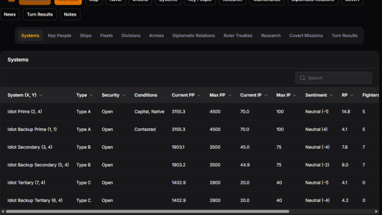This screenshot has height=215, width=382.
Task: Click the News button
Action: pyautogui.click(x=10, y=14)
